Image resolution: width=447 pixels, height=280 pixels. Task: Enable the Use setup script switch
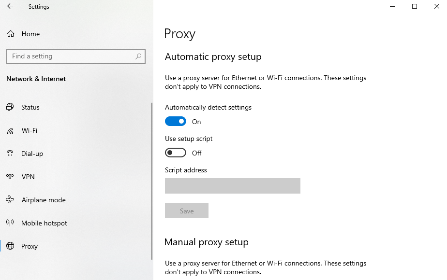[x=176, y=152]
